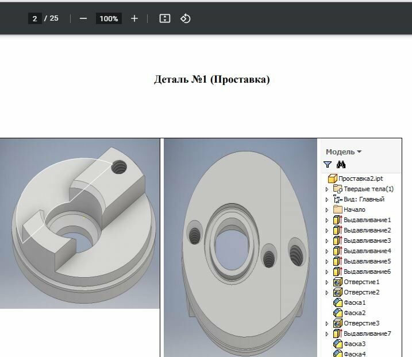The image size is (412, 357).
Task: Click the 100% zoom level field
Action: [x=109, y=18]
